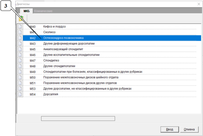Cancel with the Отмена button
Image resolution: width=203 pixels, height=136 pixels.
[x=189, y=129]
